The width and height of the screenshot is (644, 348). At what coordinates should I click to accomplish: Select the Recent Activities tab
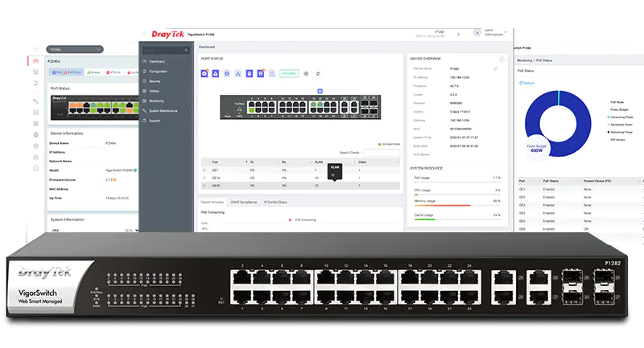[x=212, y=202]
